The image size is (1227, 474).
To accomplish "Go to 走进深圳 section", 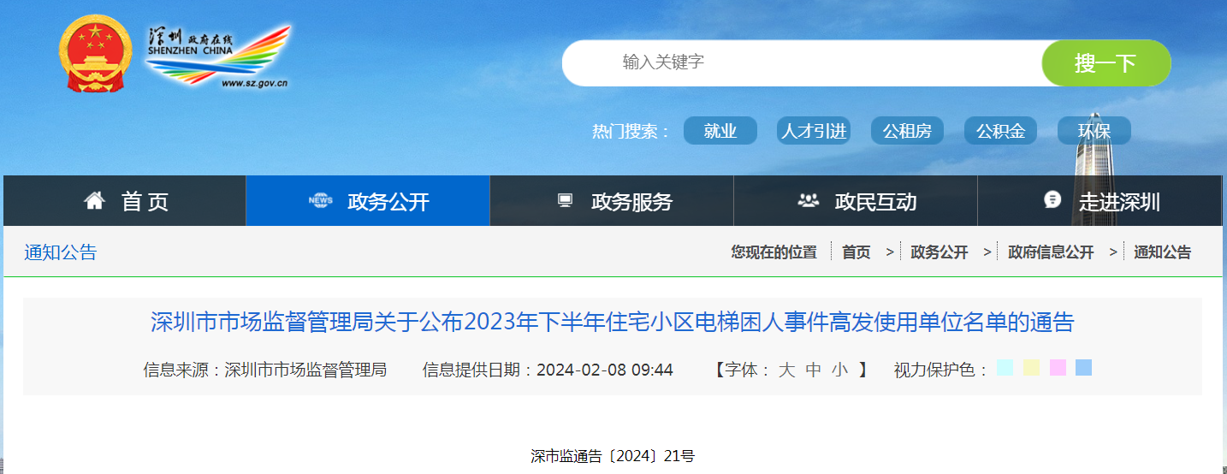I will pos(1119,202).
